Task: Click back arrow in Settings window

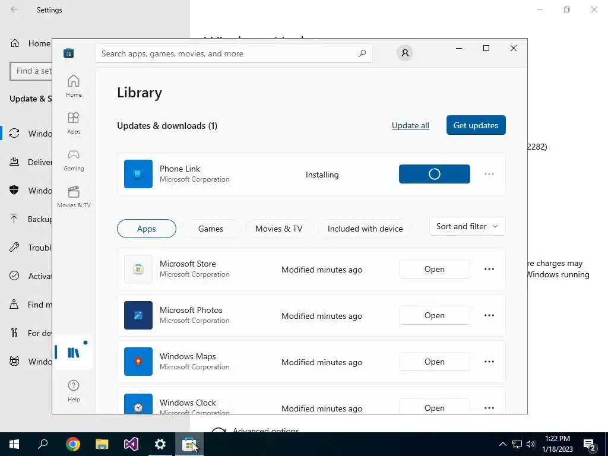Action: click(x=14, y=9)
